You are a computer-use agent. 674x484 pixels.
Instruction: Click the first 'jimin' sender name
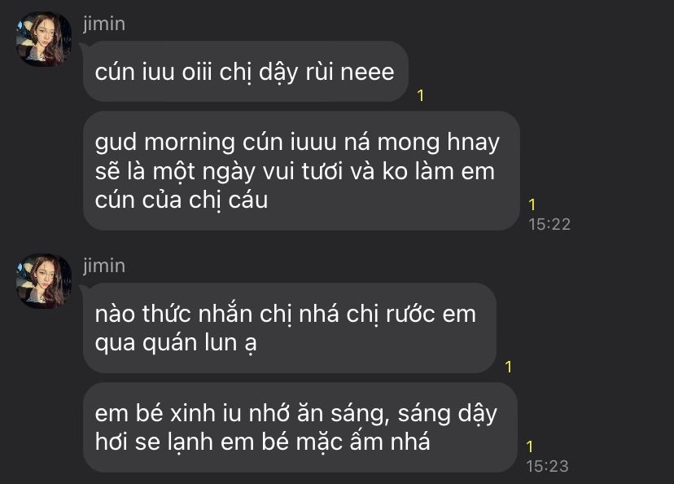pos(104,24)
